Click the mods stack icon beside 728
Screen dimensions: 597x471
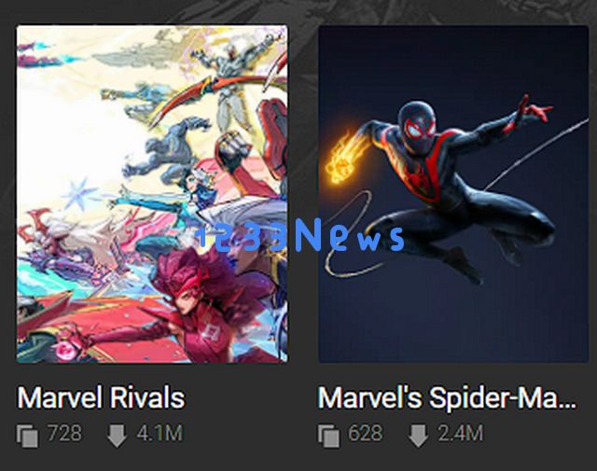[x=27, y=436]
